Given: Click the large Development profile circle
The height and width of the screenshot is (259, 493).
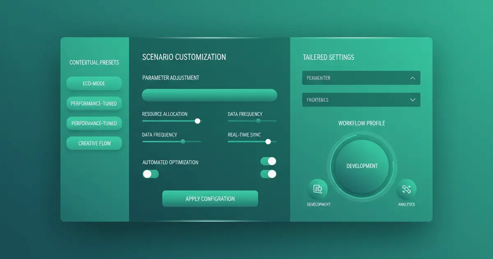Looking at the screenshot, I should (x=362, y=166).
